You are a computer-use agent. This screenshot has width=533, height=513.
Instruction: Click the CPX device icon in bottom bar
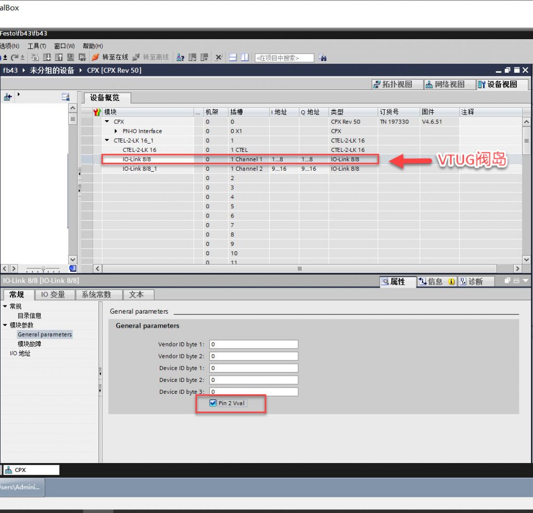(x=8, y=470)
